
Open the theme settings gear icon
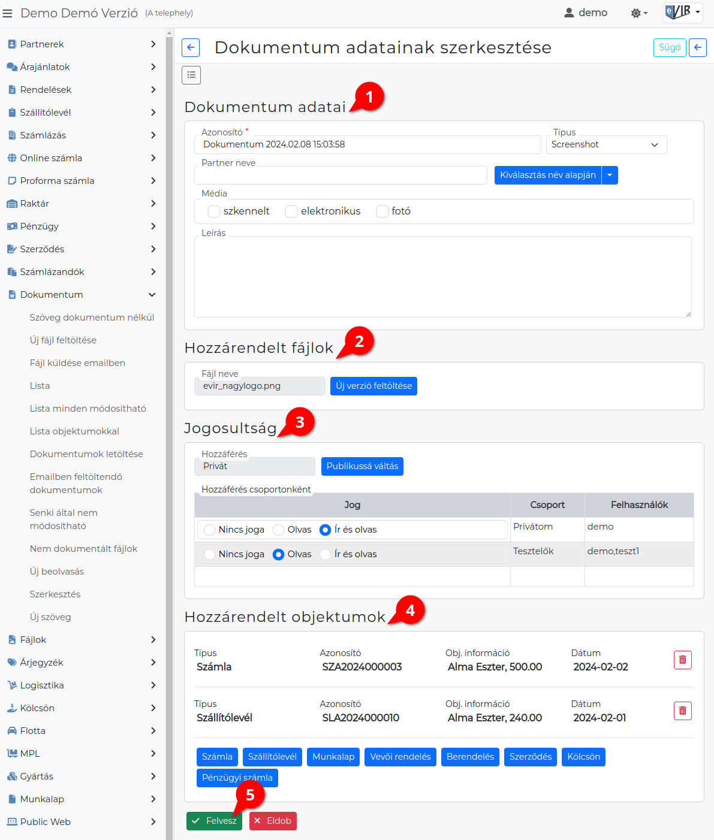(638, 13)
